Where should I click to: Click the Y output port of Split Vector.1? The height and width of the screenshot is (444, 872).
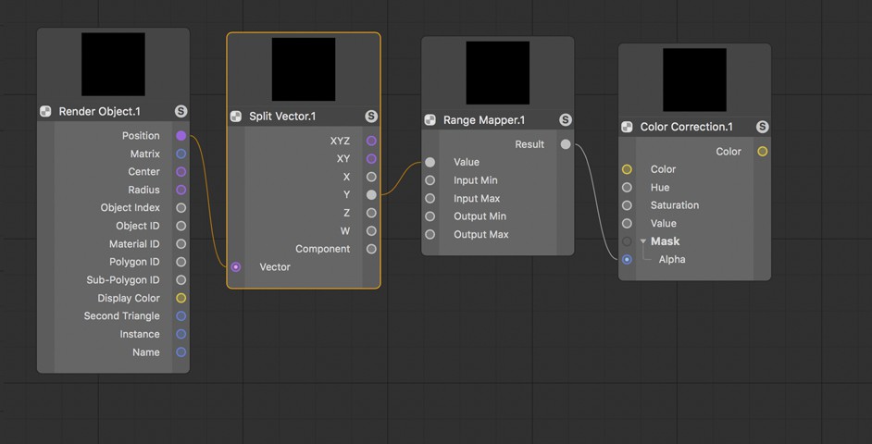[x=371, y=195]
